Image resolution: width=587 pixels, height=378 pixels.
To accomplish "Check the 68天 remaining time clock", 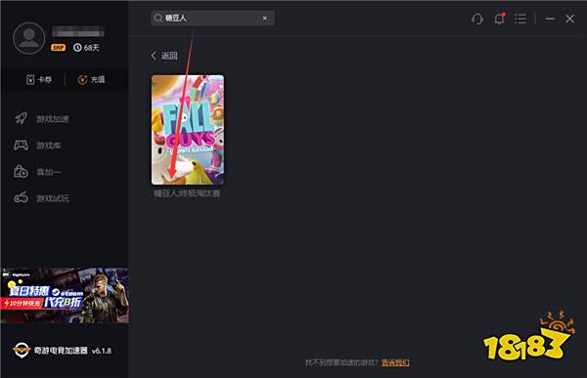I will [86, 48].
